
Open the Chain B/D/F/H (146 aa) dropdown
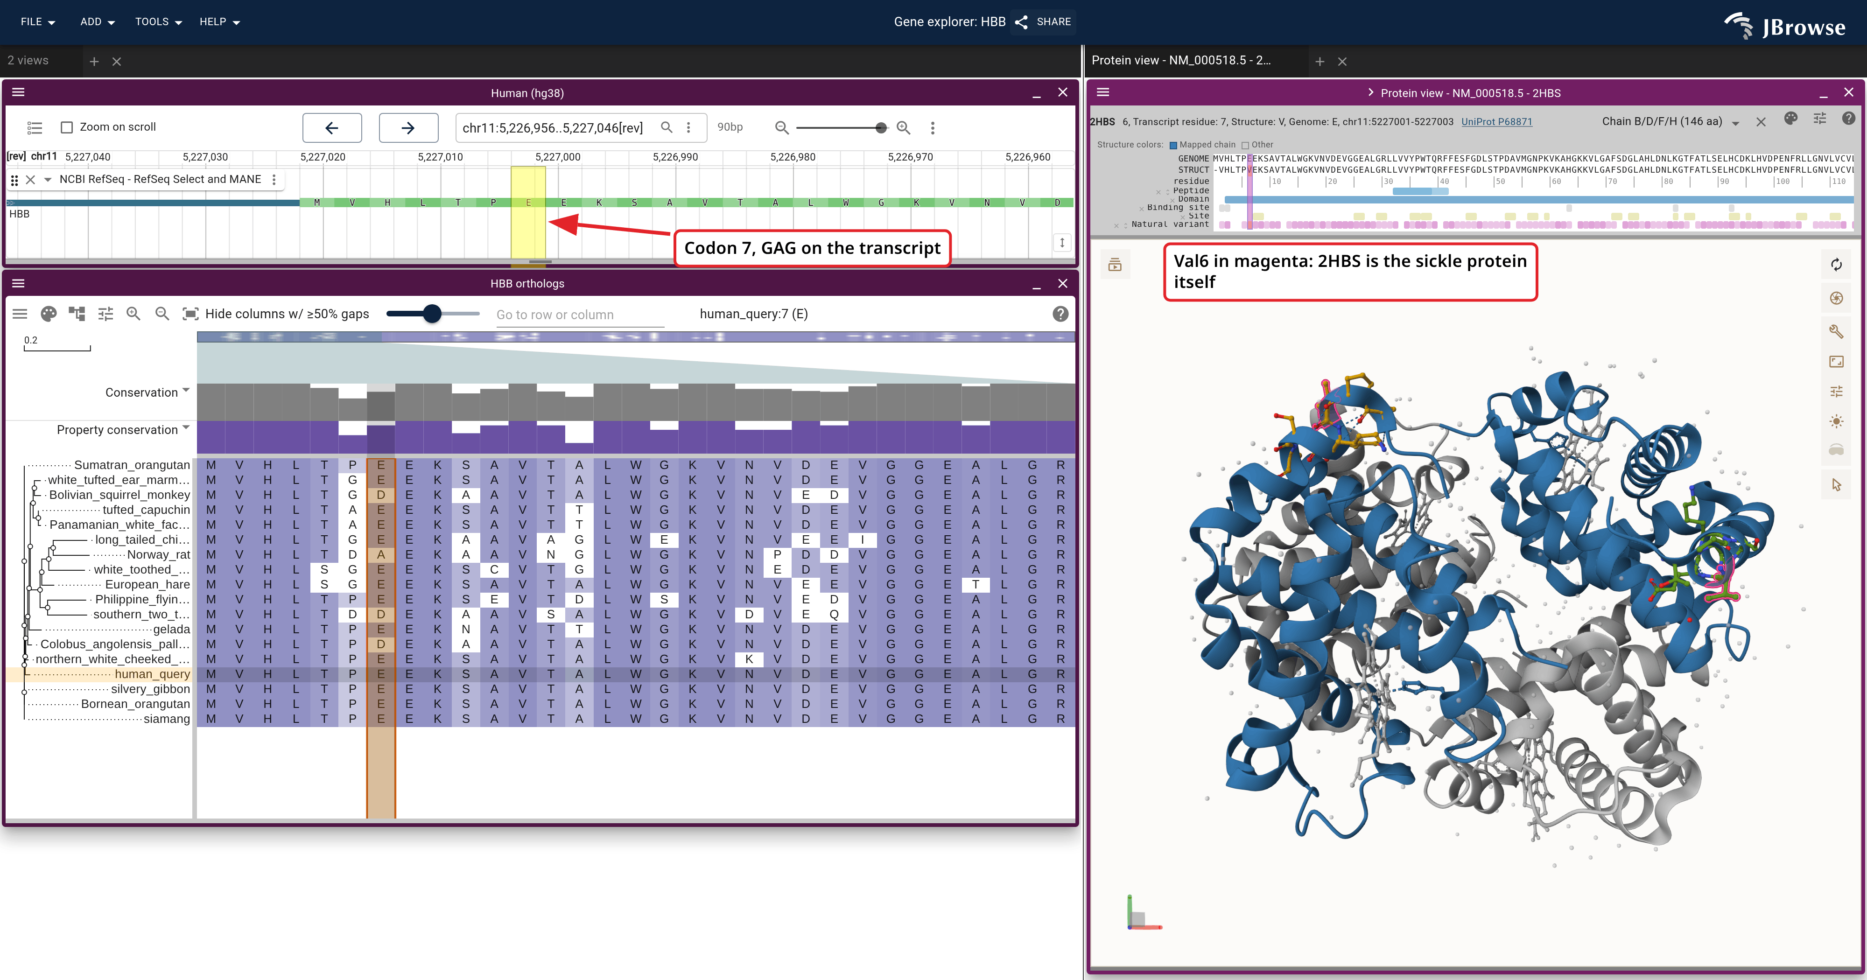tap(1670, 122)
